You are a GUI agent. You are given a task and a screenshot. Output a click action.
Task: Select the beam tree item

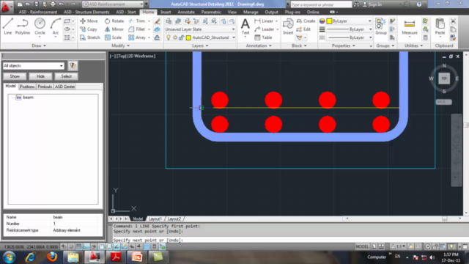click(x=28, y=98)
